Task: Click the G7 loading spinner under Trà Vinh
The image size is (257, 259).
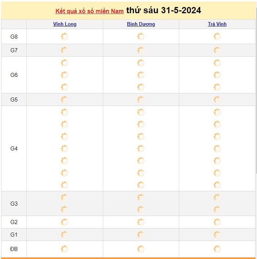Action: click(217, 50)
